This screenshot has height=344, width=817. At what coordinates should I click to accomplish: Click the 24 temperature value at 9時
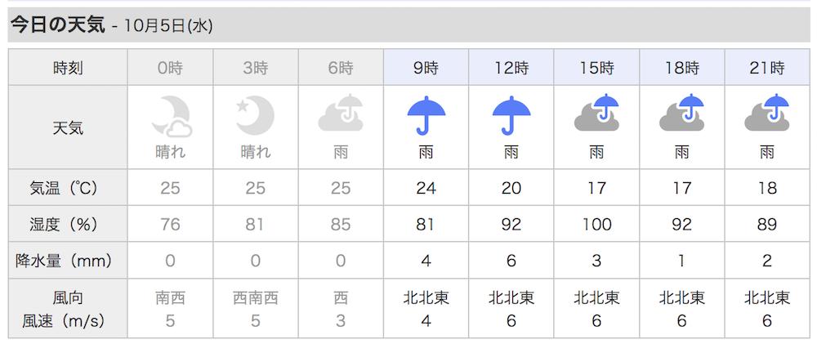(x=426, y=188)
